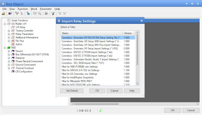Image resolution: width=202 pixels, height=115 pixels.
Task: Open the Help menu in menu bar
Action: pos(57,9)
